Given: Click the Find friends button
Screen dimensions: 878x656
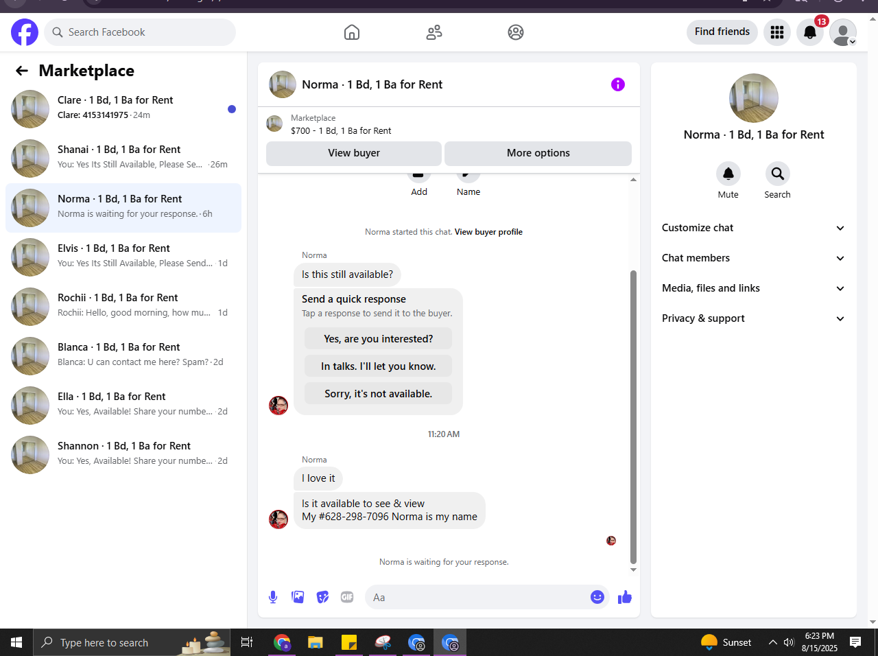Looking at the screenshot, I should coord(722,32).
